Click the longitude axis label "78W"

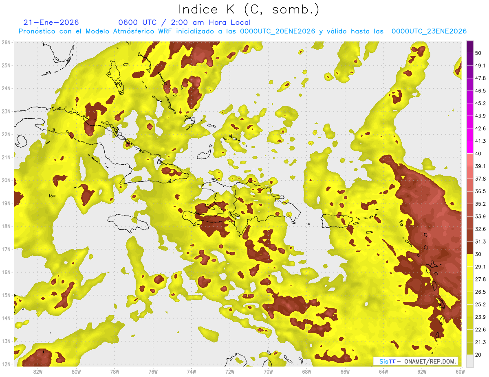point(115,371)
